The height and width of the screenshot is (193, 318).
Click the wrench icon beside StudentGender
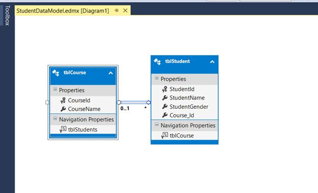pyautogui.click(x=165, y=107)
